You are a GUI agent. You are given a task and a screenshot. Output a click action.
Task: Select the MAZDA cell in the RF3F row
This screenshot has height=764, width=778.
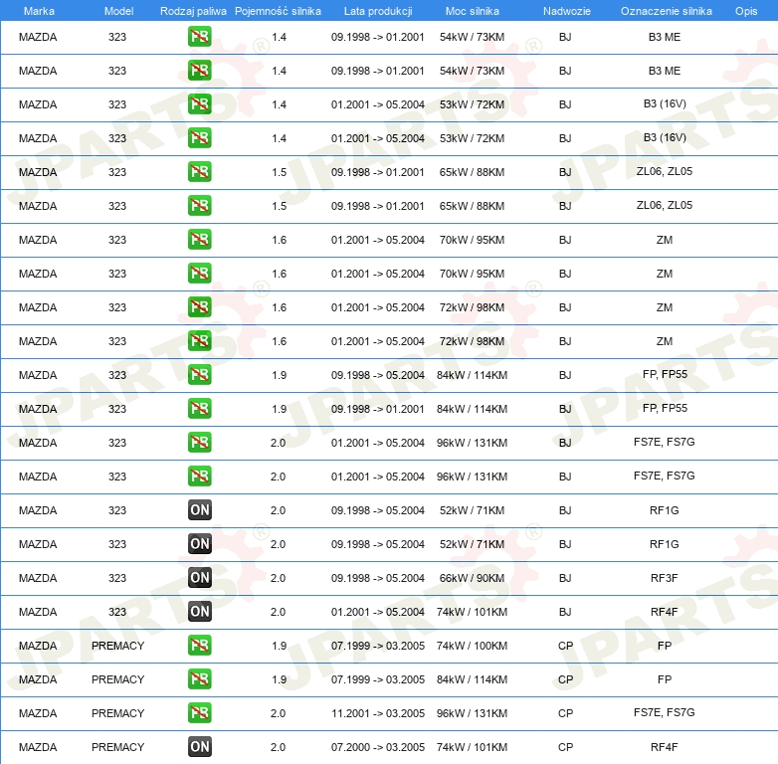(38, 578)
